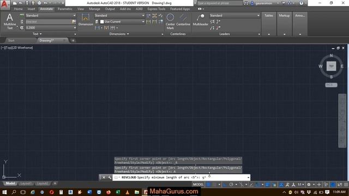
Task: Click the MODEL button in status bar
Action: pyautogui.click(x=198, y=185)
